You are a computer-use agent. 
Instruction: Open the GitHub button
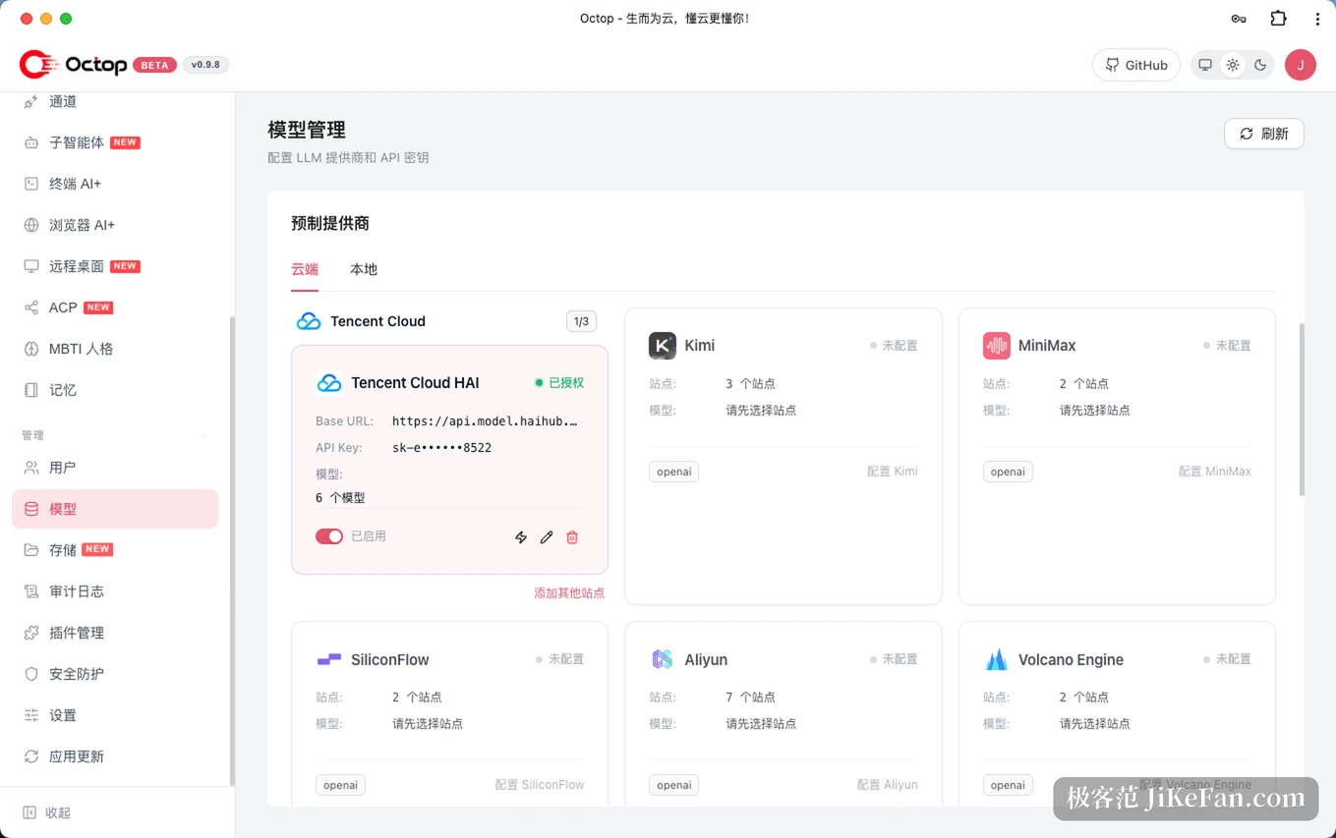pyautogui.click(x=1136, y=65)
